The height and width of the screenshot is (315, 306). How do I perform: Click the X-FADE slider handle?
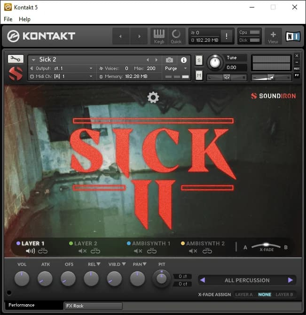(x=266, y=245)
